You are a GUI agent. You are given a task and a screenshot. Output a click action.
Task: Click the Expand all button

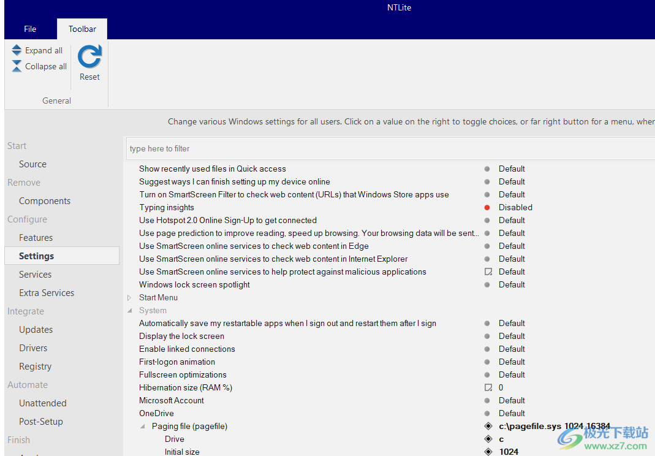37,50
